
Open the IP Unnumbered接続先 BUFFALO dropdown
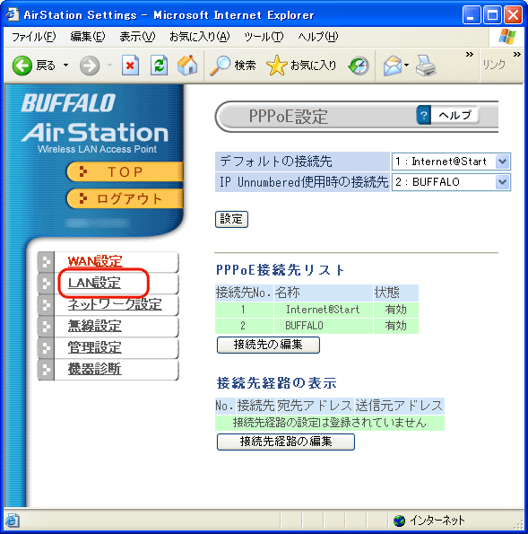pos(451,182)
